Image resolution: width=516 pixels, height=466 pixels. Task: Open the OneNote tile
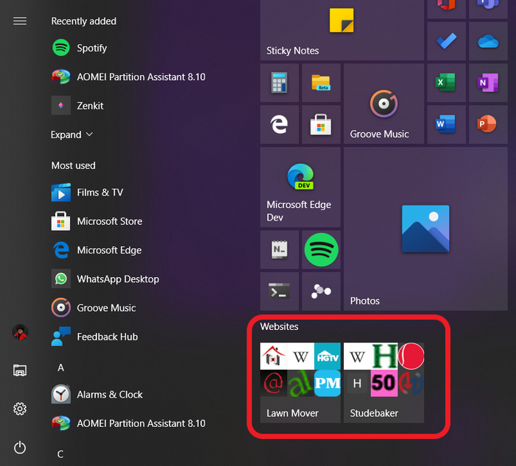pos(488,83)
